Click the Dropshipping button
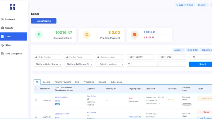This screenshot has height=119, width=212. tap(44, 21)
